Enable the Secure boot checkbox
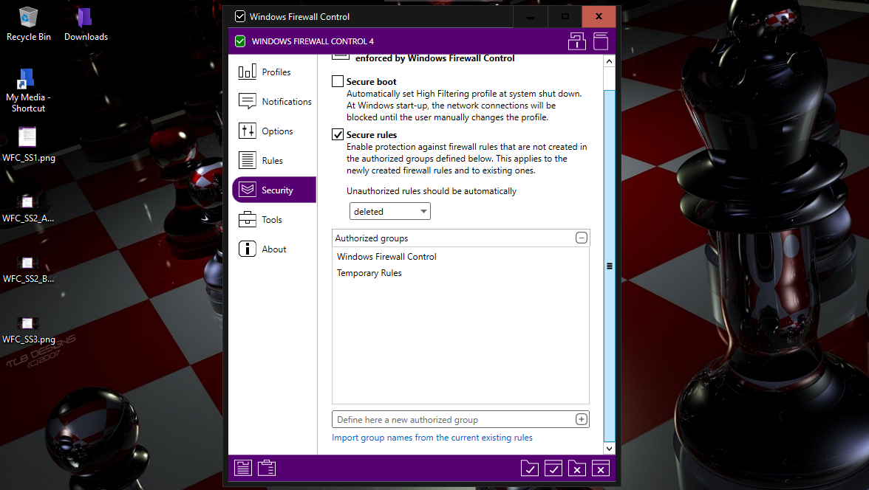Image resolution: width=869 pixels, height=490 pixels. [338, 82]
